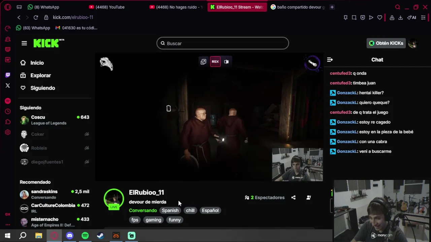Image resolution: width=431 pixels, height=242 pixels.
Task: Select the fps tag
Action: pyautogui.click(x=135, y=220)
